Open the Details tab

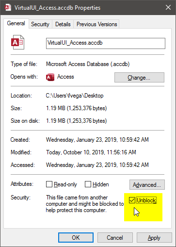coord(63,24)
